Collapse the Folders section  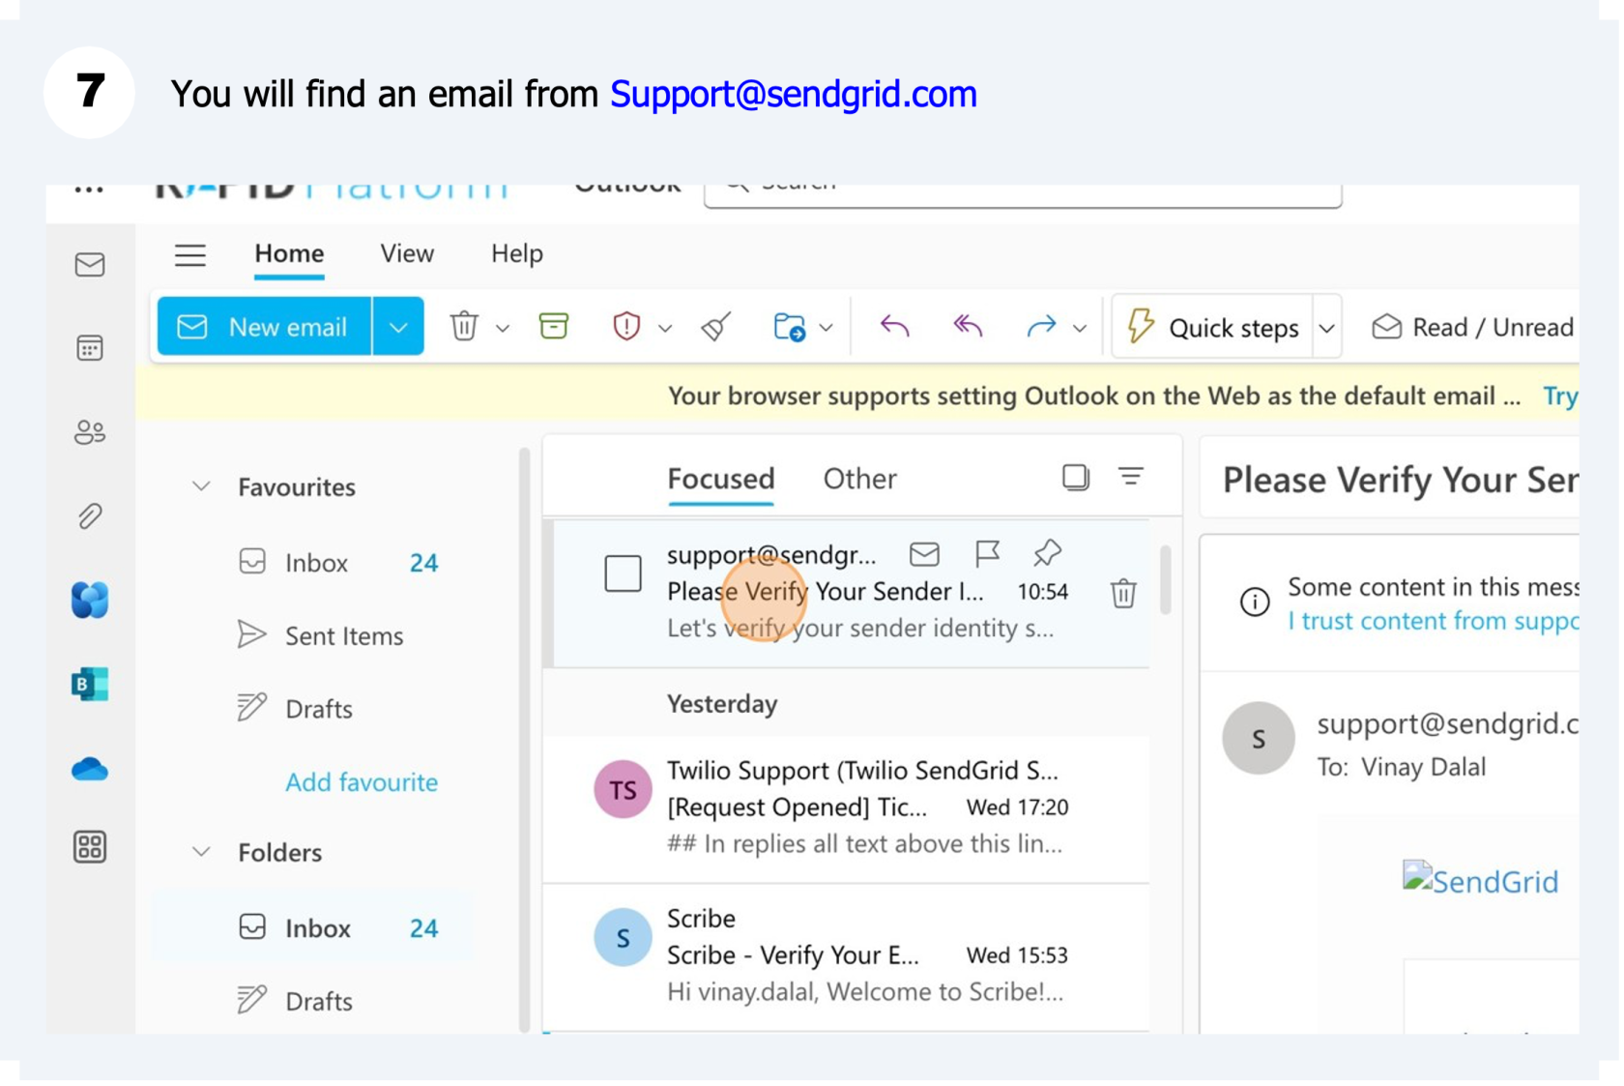pyautogui.click(x=201, y=852)
